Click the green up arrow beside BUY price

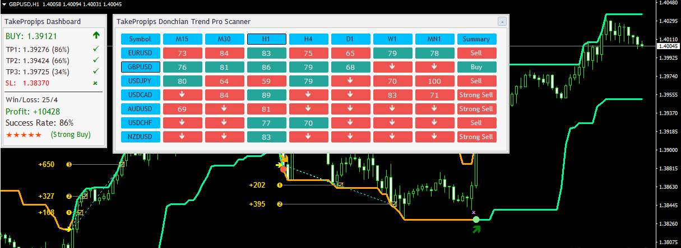[x=96, y=36]
